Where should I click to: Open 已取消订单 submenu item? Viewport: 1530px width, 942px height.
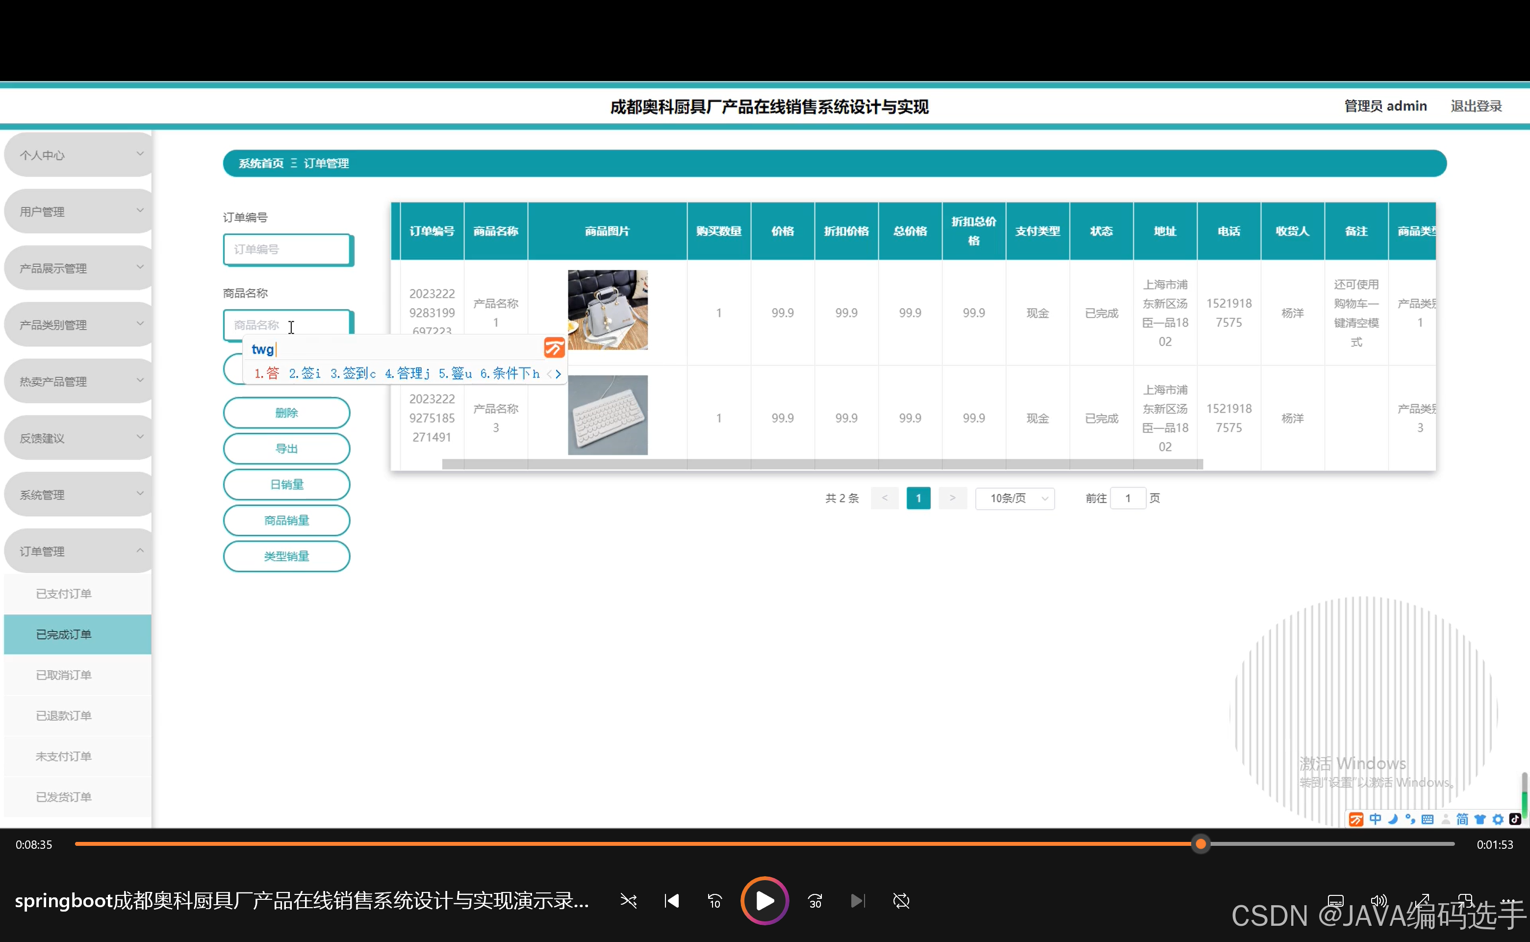[78, 675]
